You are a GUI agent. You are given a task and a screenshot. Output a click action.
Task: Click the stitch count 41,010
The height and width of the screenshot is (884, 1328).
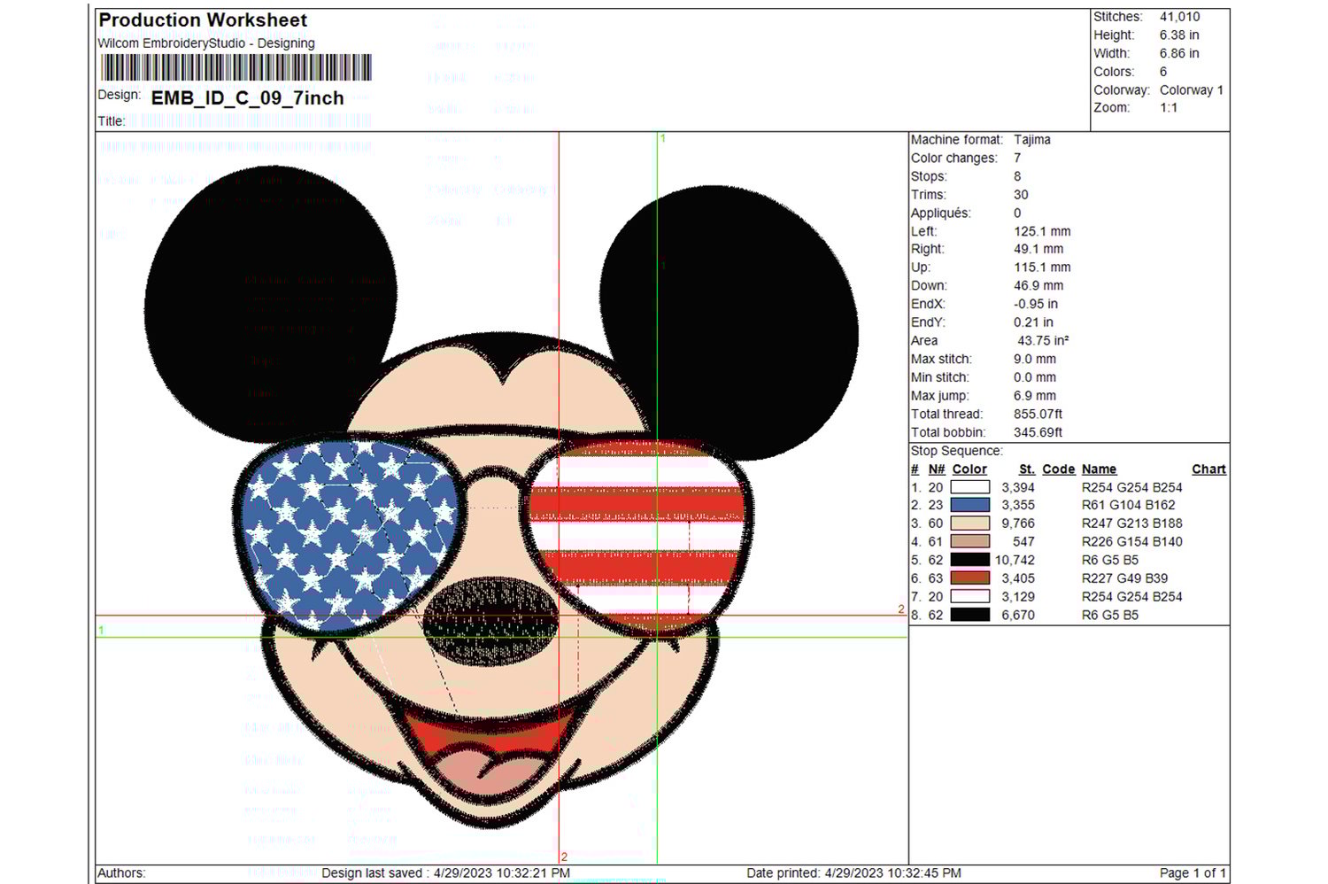click(x=1180, y=17)
